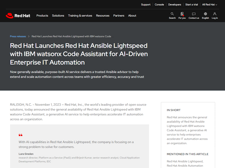The width and height of the screenshot is (225, 168).
Task: Click Partners in the navigation bar
Action: click(x=119, y=16)
